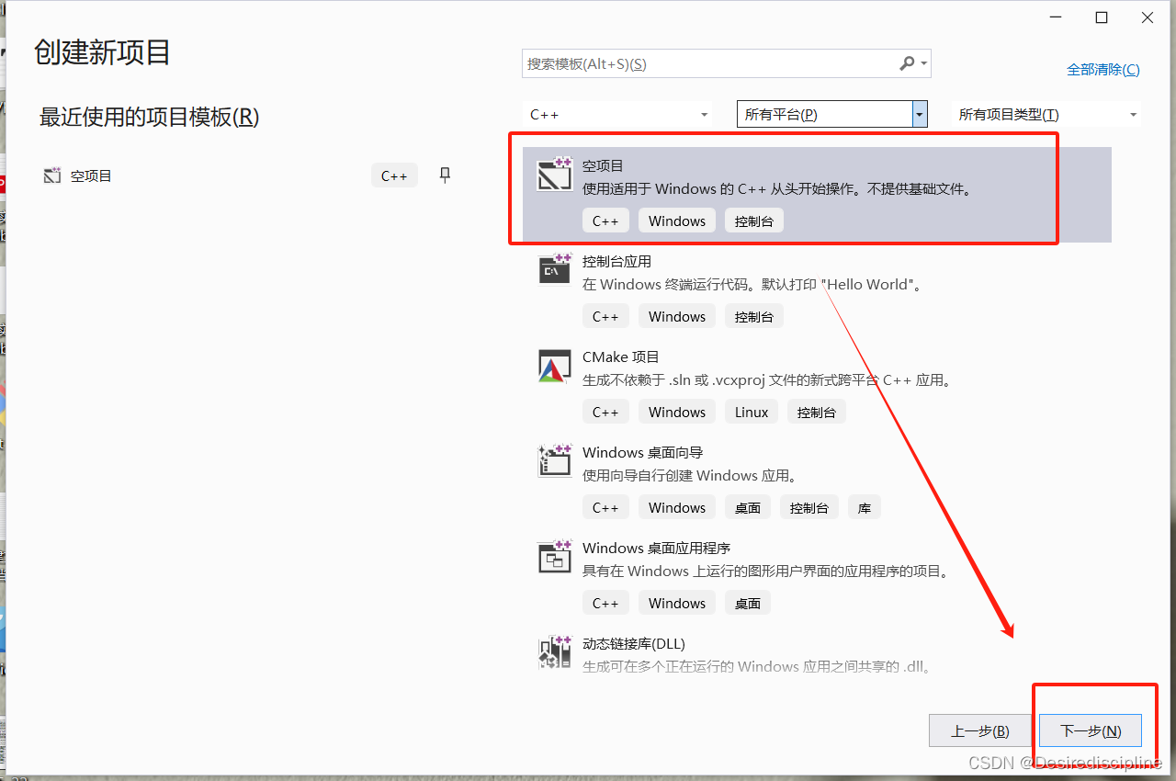
Task: Open the 所有平台 platform dropdown
Action: coord(832,114)
